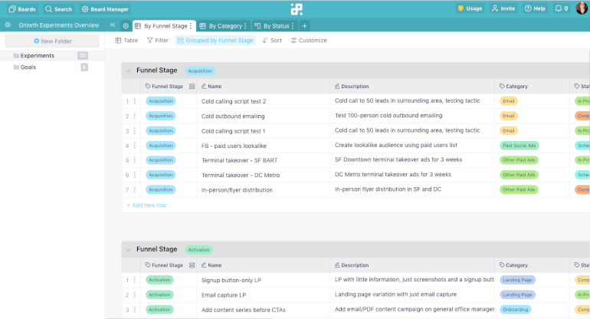This screenshot has width=590, height=319.
Task: Click the group icon beside Funnel Stage column in Activation table
Action: (x=192, y=265)
